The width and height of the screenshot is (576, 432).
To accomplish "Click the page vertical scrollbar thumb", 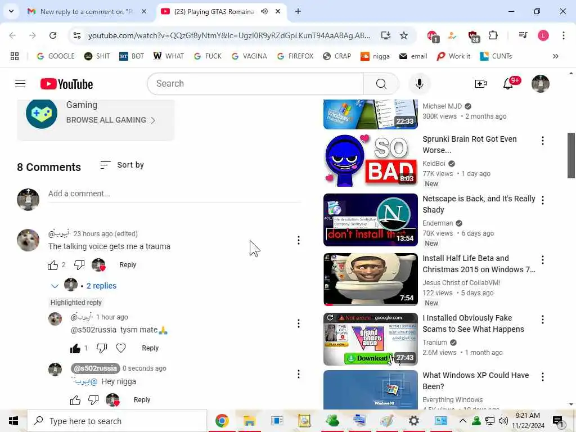I will coord(571,155).
